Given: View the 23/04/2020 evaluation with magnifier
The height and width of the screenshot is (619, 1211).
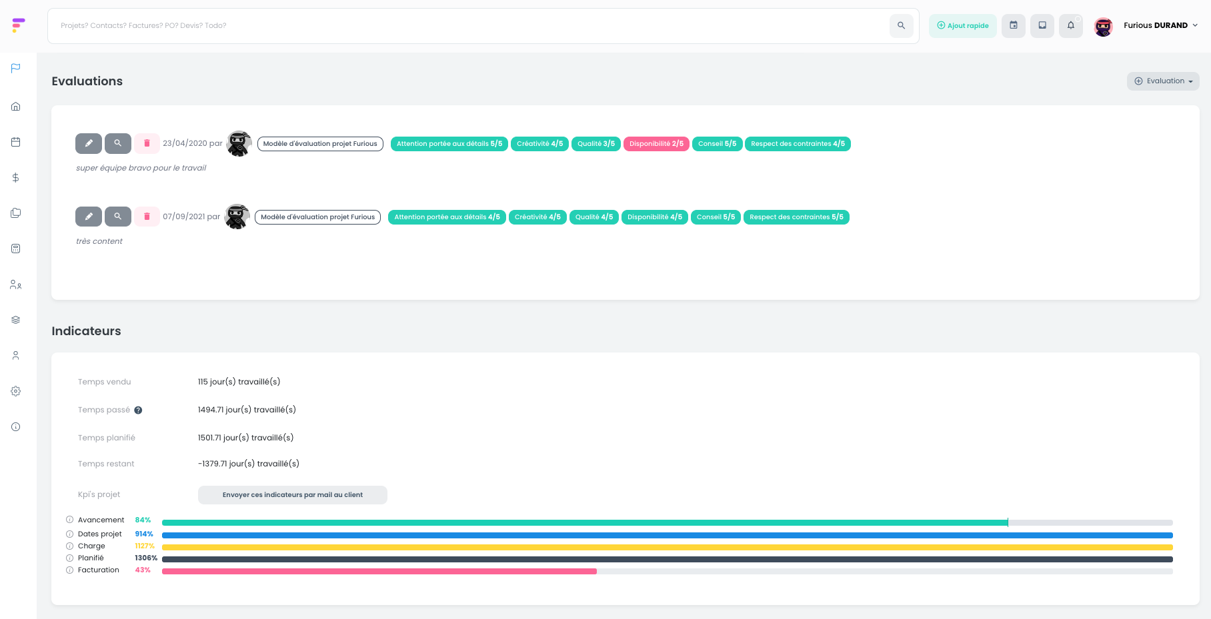Looking at the screenshot, I should [118, 143].
